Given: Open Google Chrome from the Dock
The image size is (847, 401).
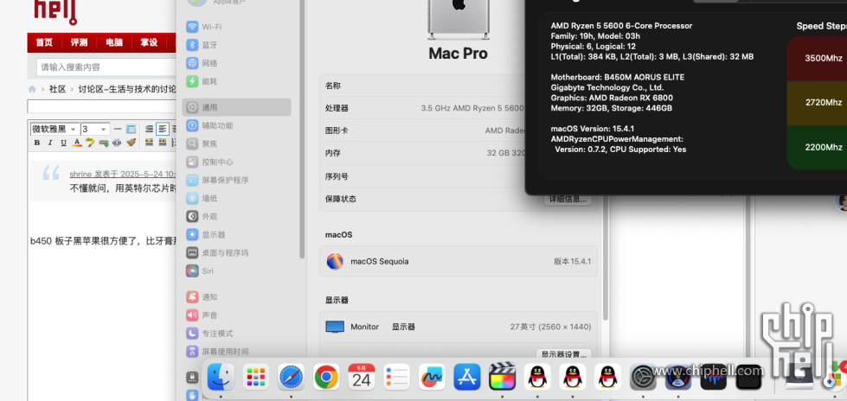Looking at the screenshot, I should coord(326,377).
